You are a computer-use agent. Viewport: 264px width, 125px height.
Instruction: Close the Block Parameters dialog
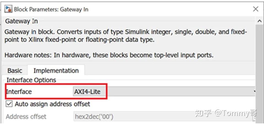coord(255,9)
